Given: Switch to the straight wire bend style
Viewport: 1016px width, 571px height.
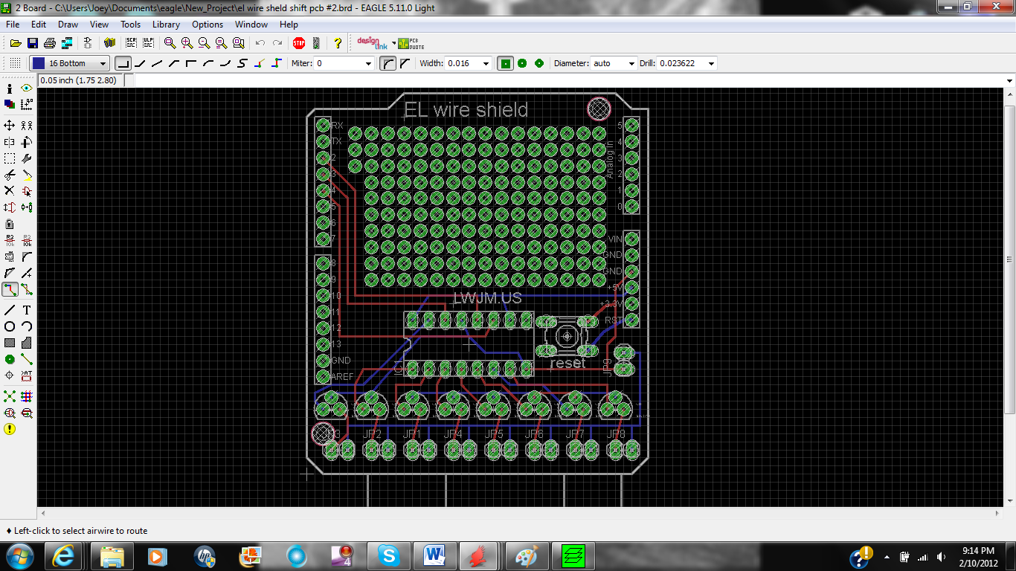Looking at the screenshot, I should click(x=158, y=63).
